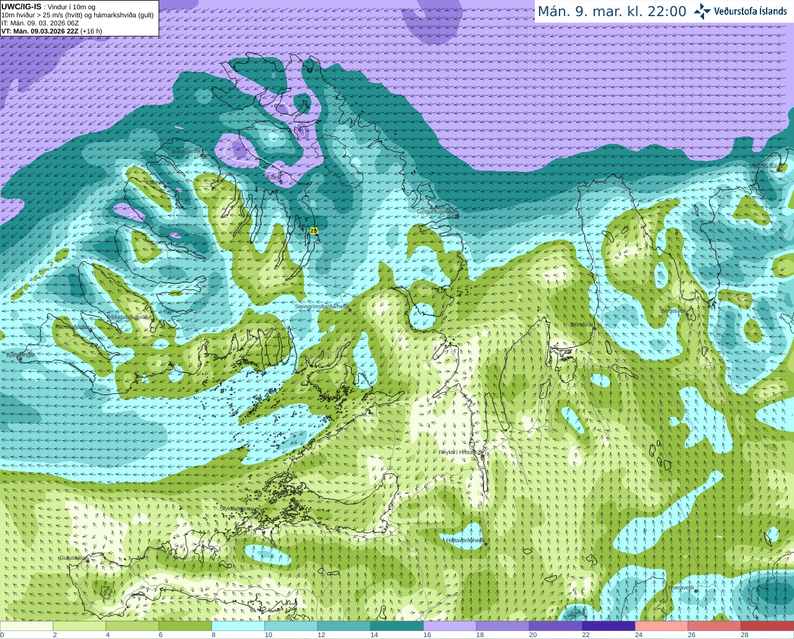The width and height of the screenshot is (794, 639).
Task: Select the 2–4 yellow-green legend swatch
Action: pos(79,626)
